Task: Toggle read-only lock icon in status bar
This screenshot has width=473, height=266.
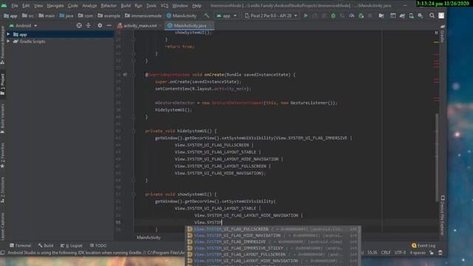Action: (x=432, y=253)
